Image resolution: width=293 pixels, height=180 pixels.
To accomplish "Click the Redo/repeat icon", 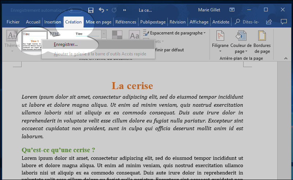I will (x=114, y=10).
